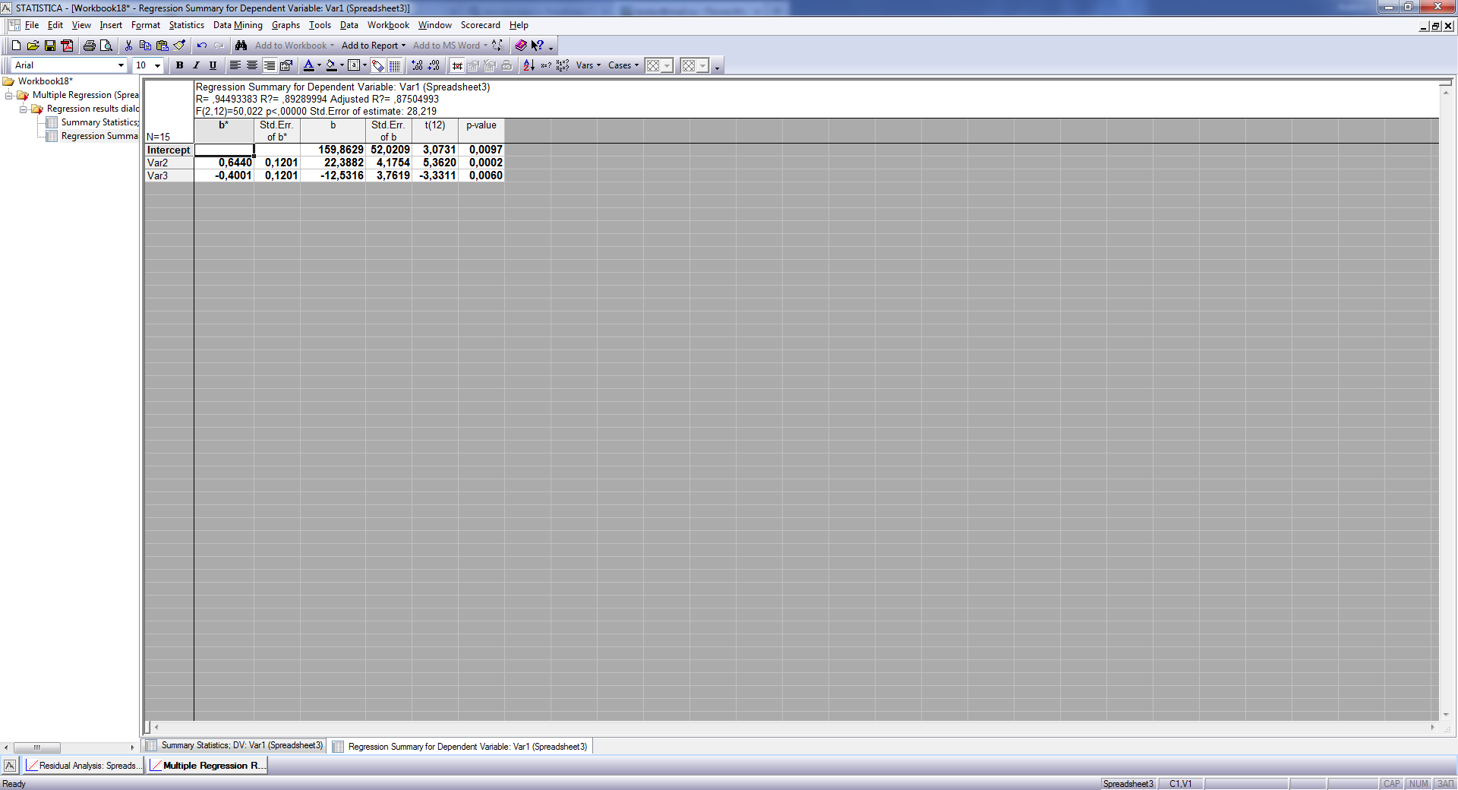The image size is (1458, 790).
Task: Open the File menu
Action: (32, 25)
